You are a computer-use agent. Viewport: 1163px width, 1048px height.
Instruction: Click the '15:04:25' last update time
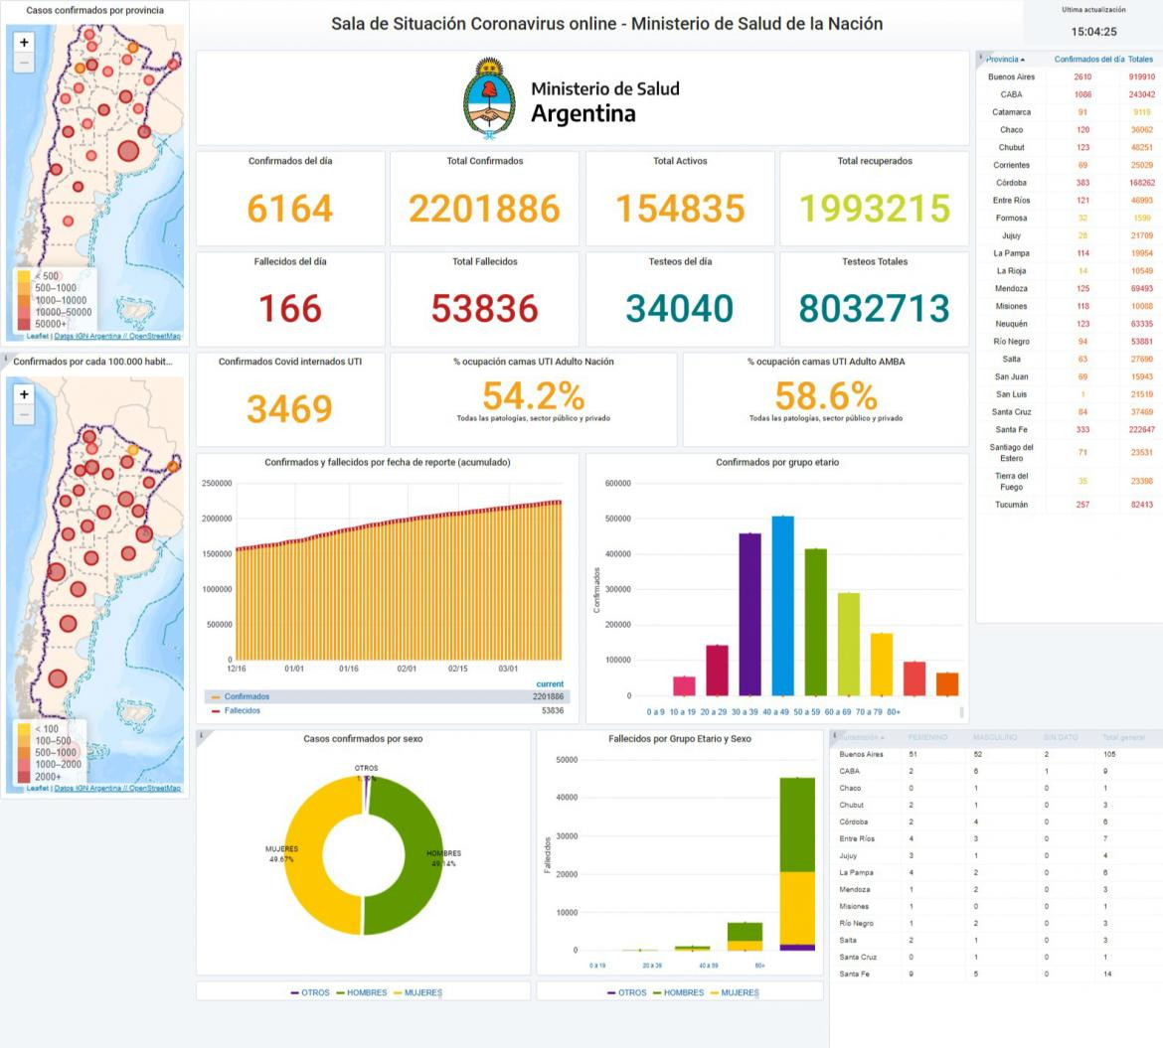coord(1093,32)
